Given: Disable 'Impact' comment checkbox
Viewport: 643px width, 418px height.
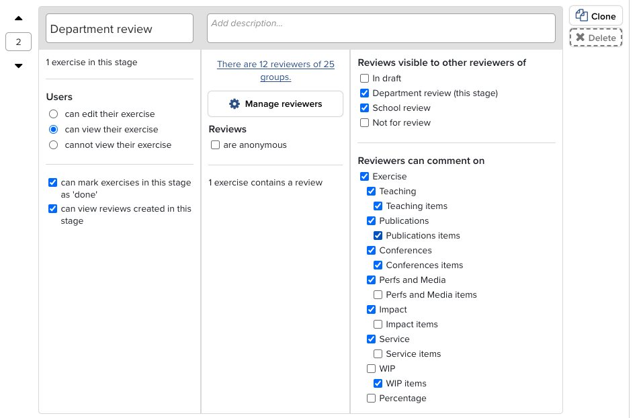Looking at the screenshot, I should tap(371, 310).
